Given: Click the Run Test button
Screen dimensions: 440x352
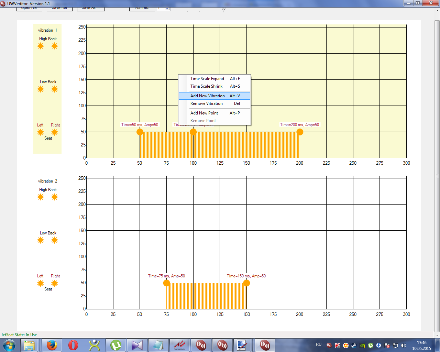Looking at the screenshot, I should pyautogui.click(x=142, y=9).
